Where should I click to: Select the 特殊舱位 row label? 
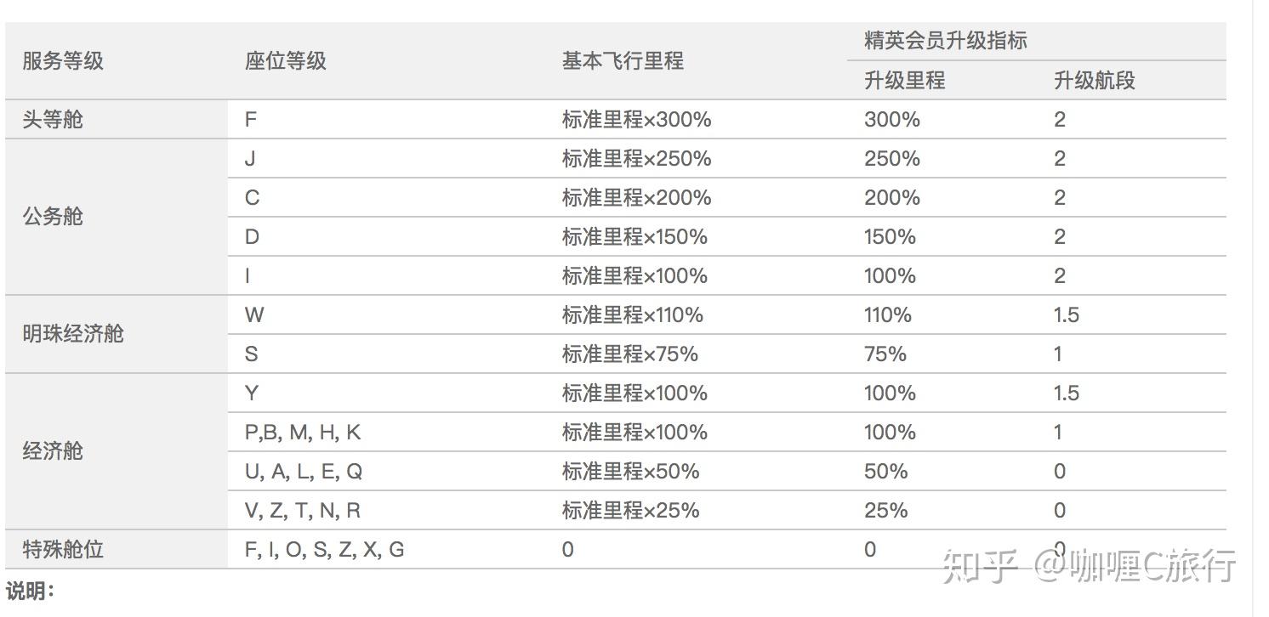(63, 550)
